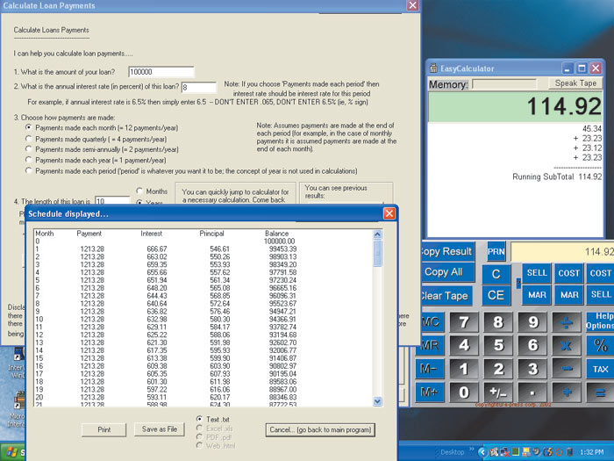Screen dimensions: 614x461
Task: Click the Save as File button
Action: (x=161, y=429)
